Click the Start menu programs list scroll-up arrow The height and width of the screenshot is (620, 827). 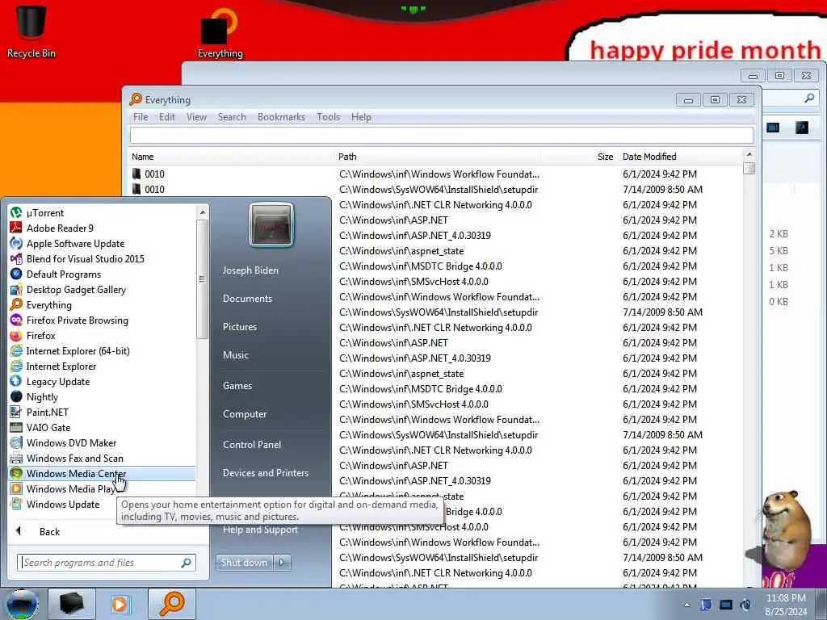(x=203, y=212)
